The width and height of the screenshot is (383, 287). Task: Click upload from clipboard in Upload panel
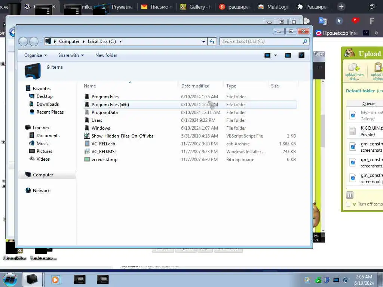click(377, 71)
